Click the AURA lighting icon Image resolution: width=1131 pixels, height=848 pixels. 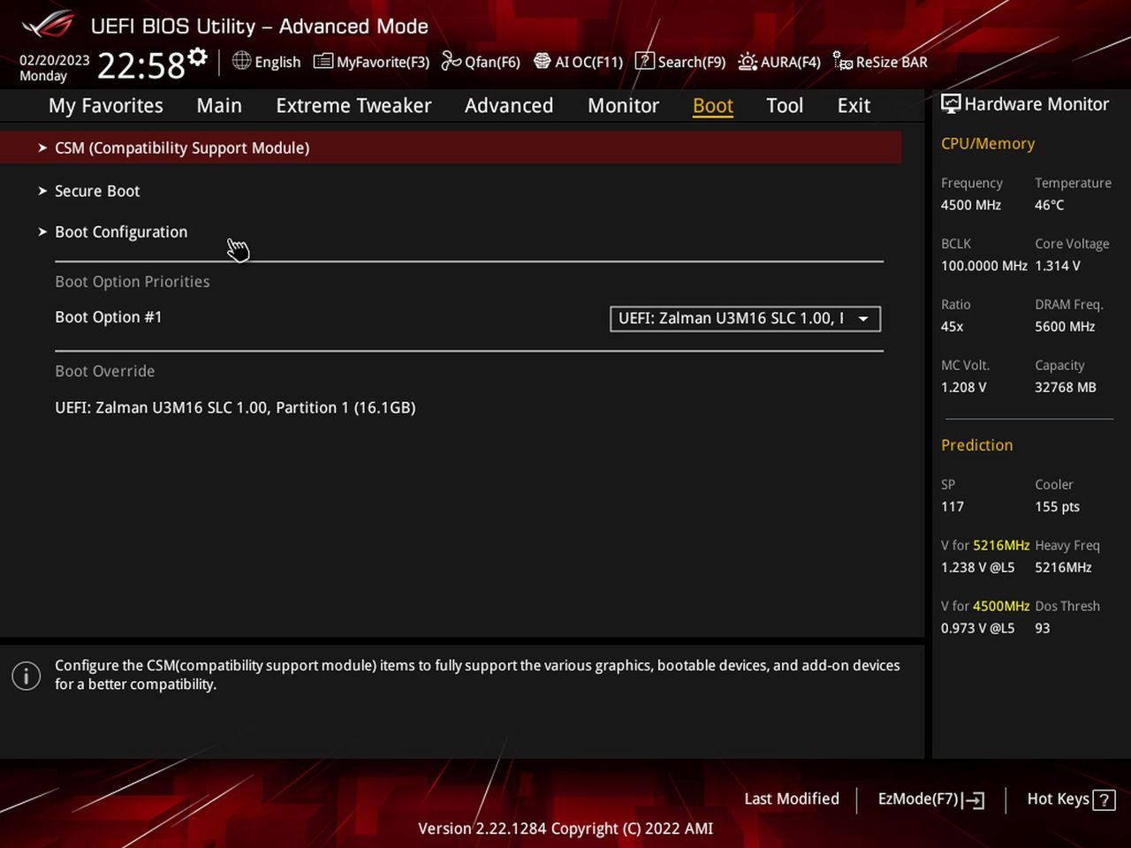click(x=748, y=62)
